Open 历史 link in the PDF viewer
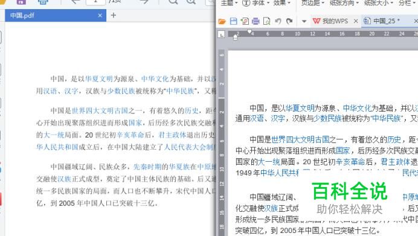 (x=191, y=110)
